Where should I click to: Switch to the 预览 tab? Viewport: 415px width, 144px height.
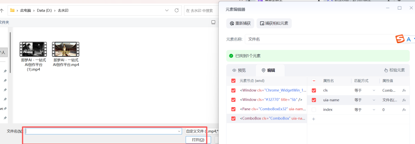(x=239, y=70)
